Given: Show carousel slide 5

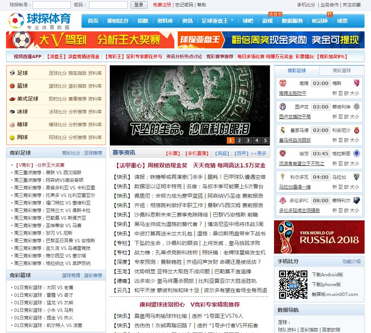Looking at the screenshot, I should pos(265,140).
